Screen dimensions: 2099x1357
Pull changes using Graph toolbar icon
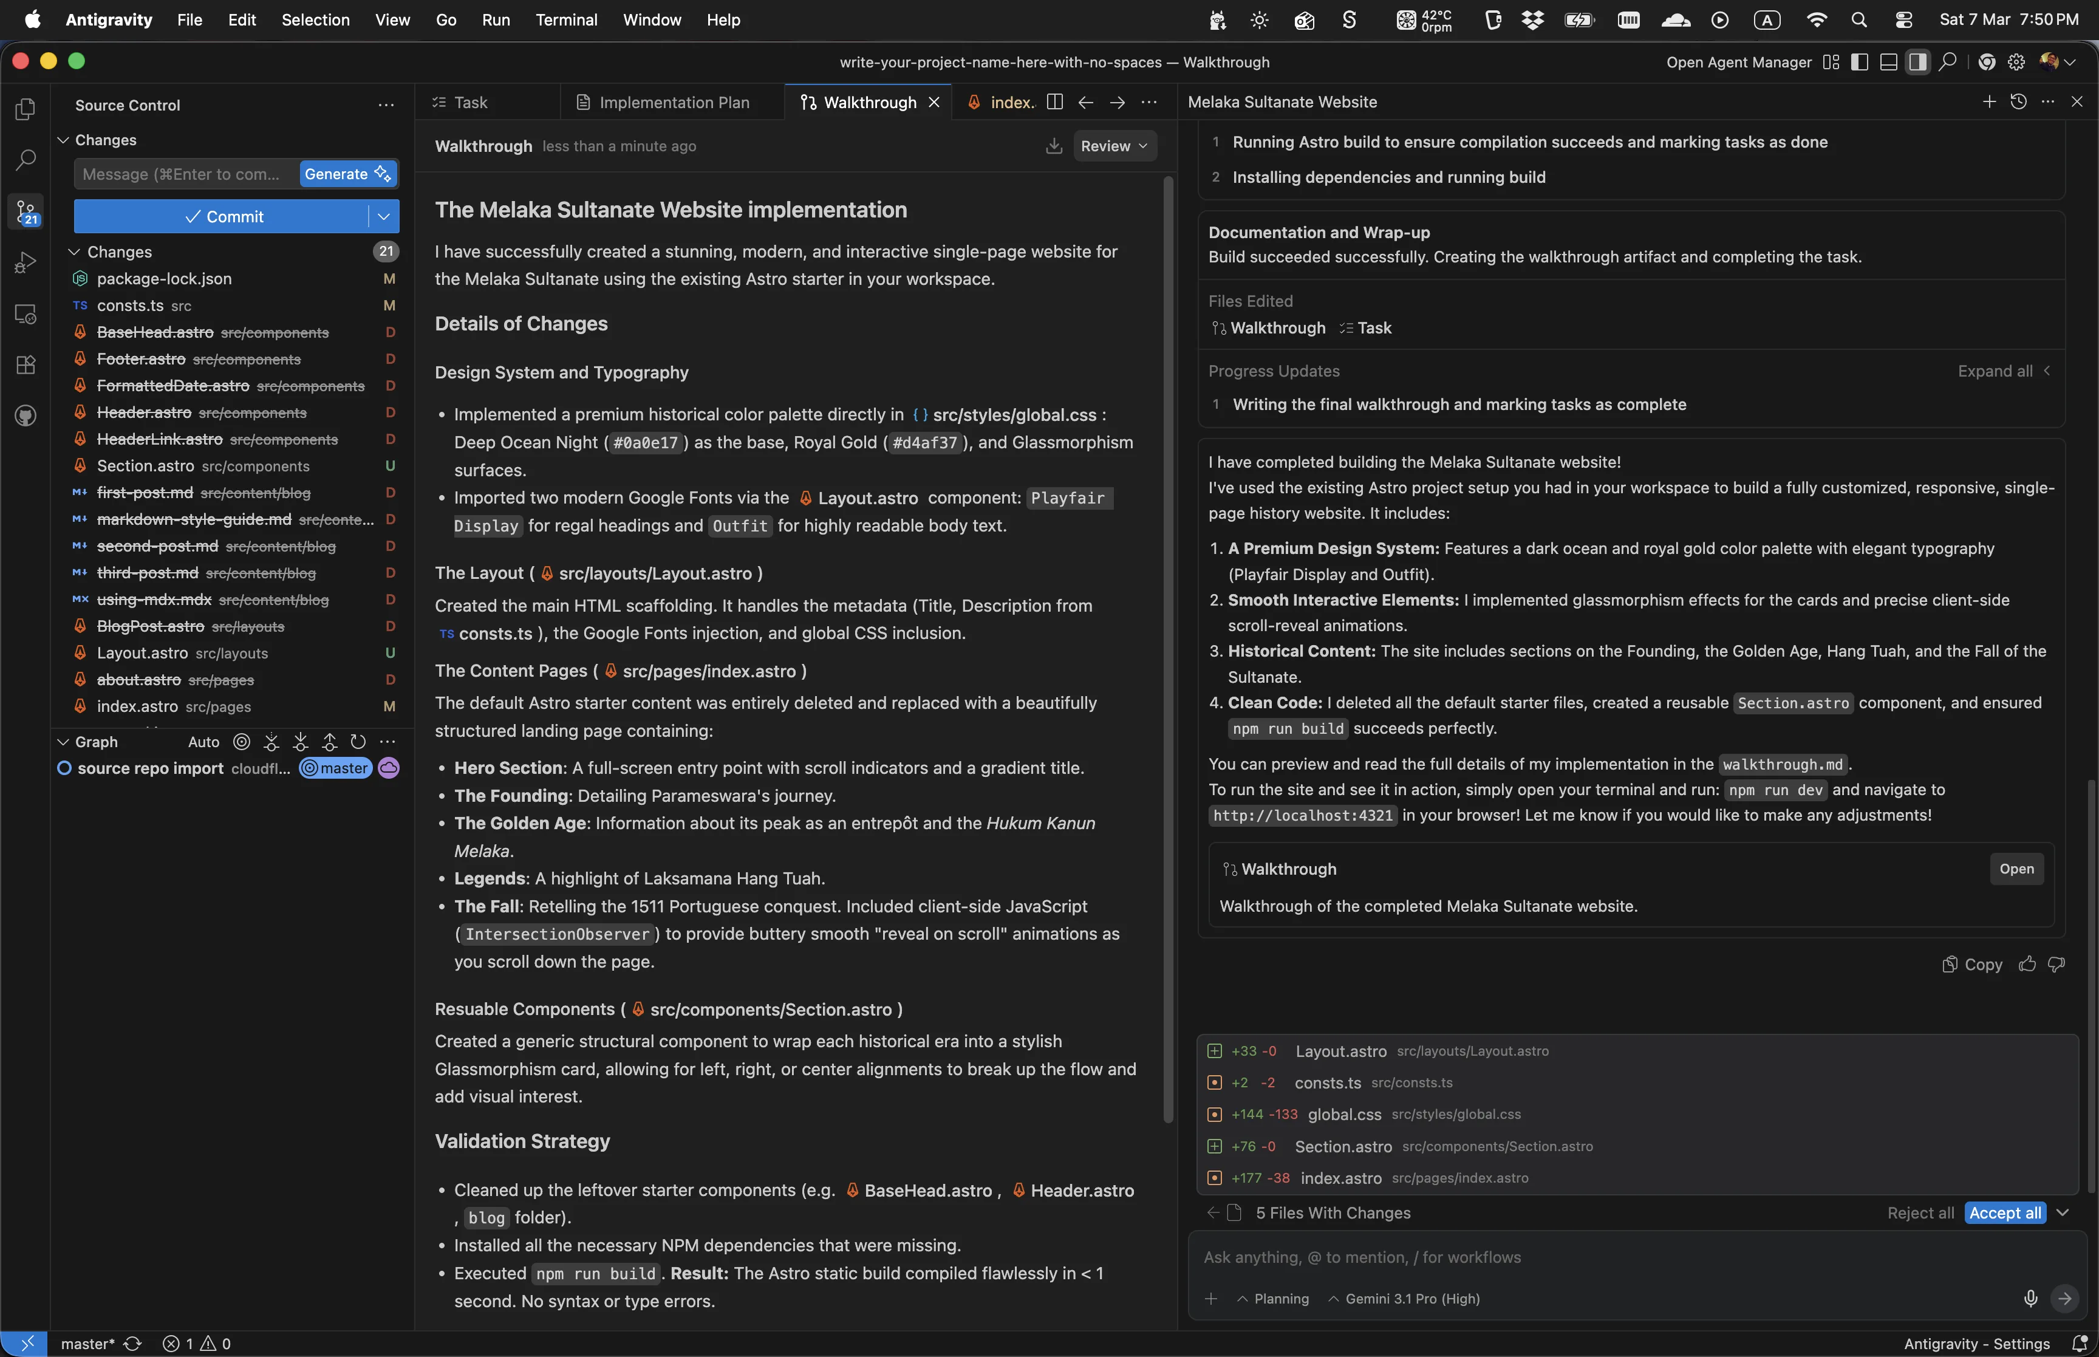(301, 742)
